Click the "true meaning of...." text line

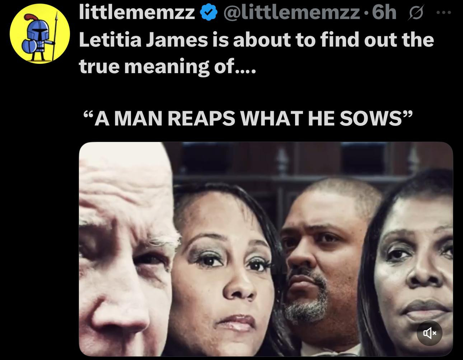(x=167, y=67)
